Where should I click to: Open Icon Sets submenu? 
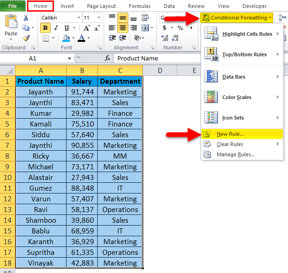click(x=242, y=118)
